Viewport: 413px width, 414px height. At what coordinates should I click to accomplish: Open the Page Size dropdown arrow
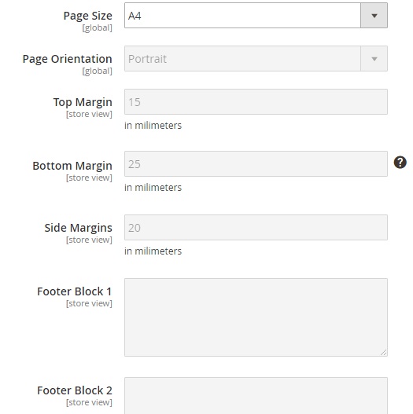tap(374, 16)
